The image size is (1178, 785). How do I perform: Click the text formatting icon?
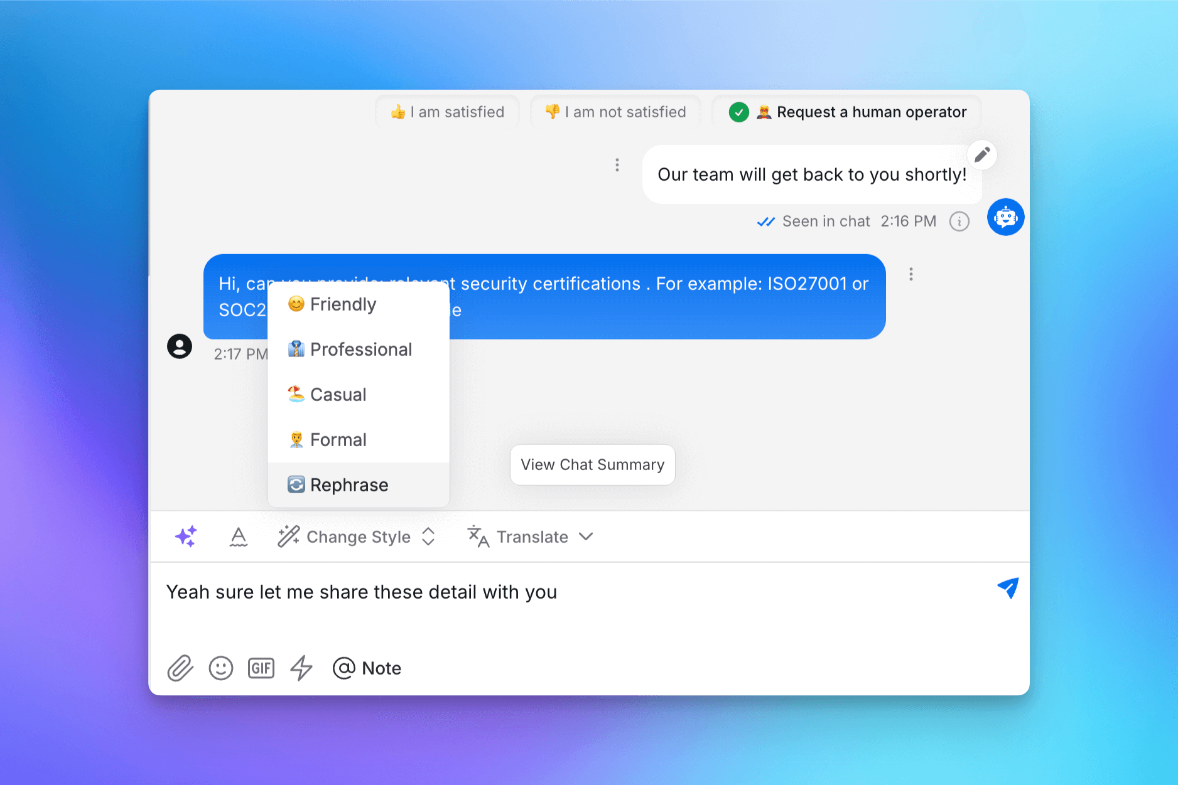[239, 537]
